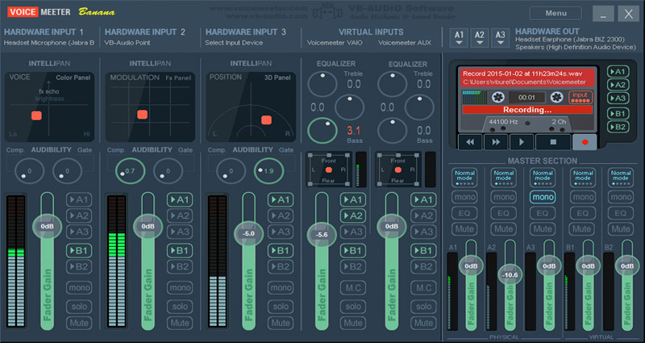Viewport: 645px width, 343px height.
Task: Disable the active mono button in Master Section
Action: click(x=542, y=196)
